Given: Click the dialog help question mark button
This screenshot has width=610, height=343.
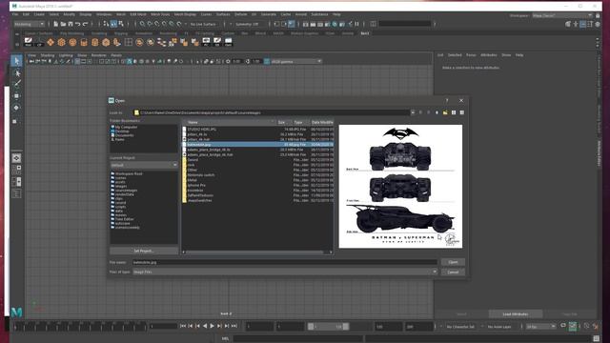Looking at the screenshot, I should pos(447,100).
